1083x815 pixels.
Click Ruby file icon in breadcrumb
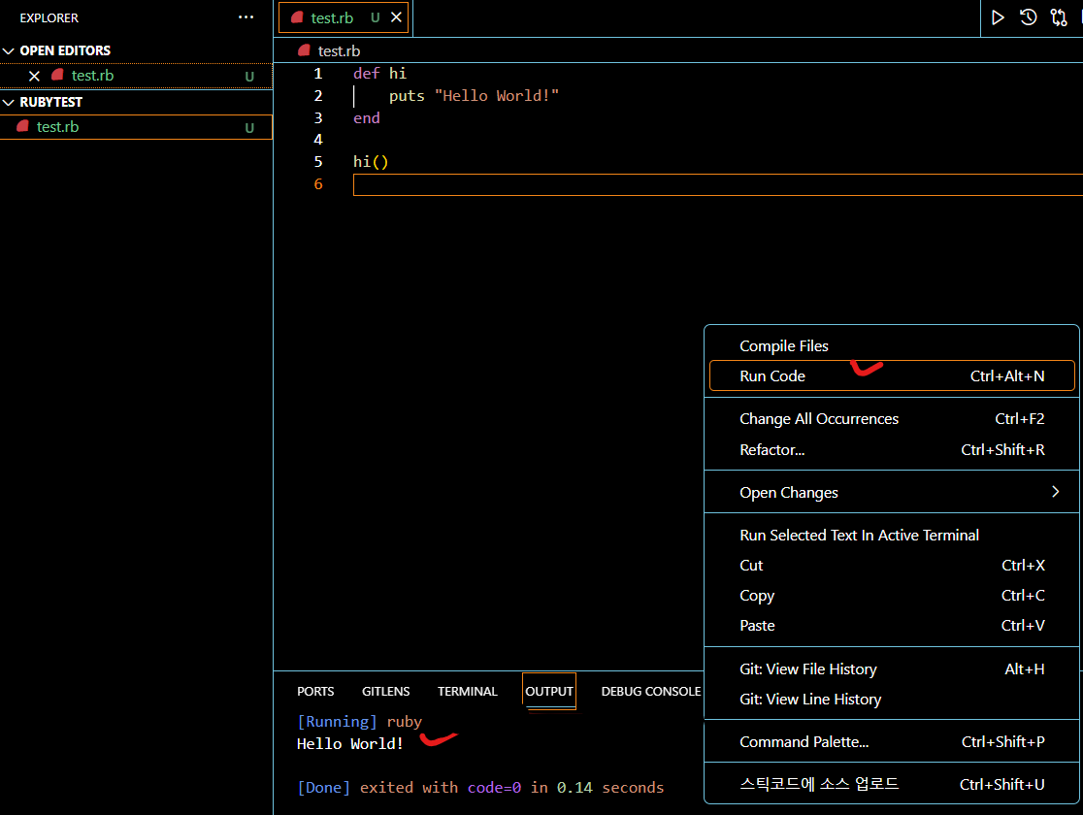[304, 50]
